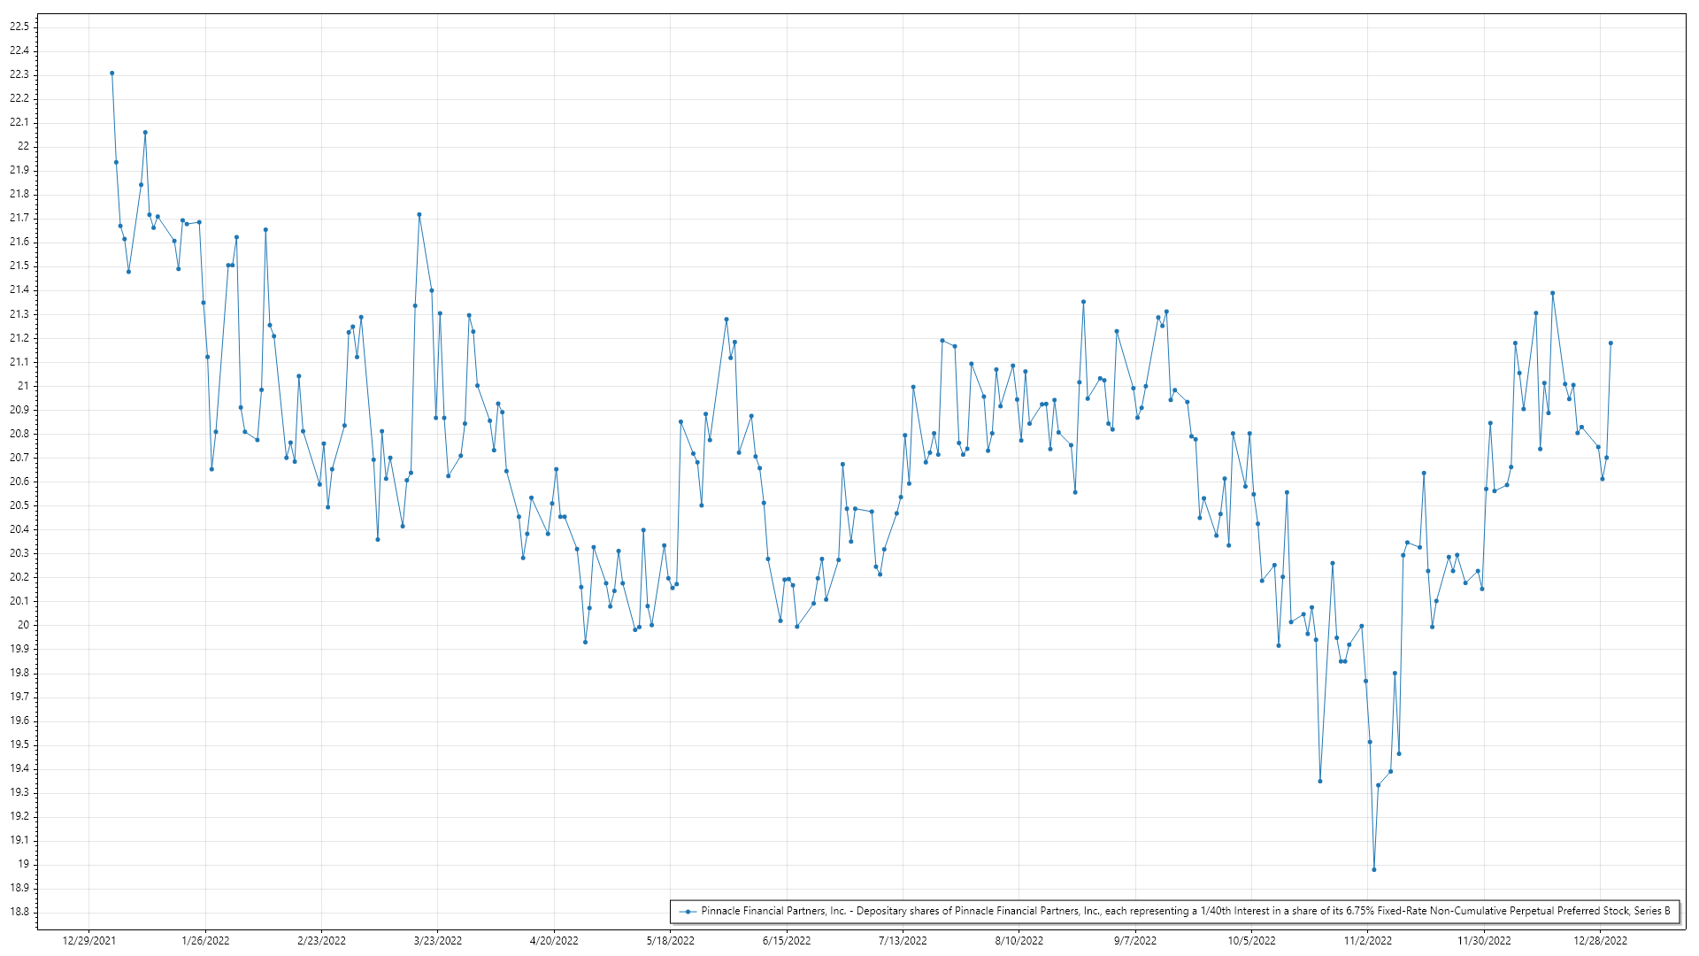Click the 22.5 y-axis value label

(19, 27)
